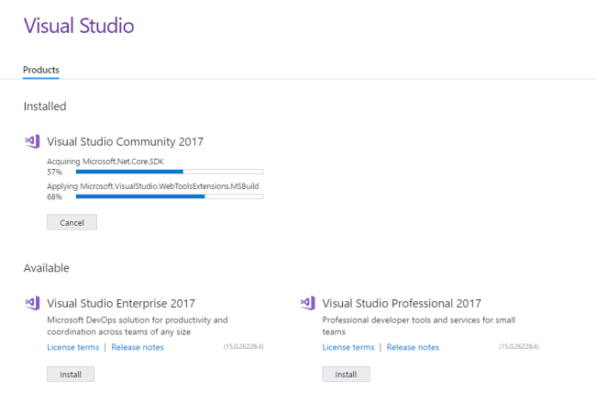Click the Installed section heading

[x=45, y=107]
